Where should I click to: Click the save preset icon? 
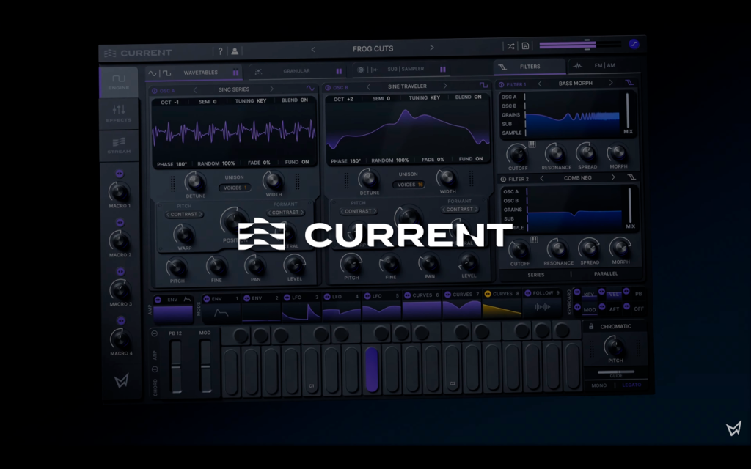click(525, 46)
